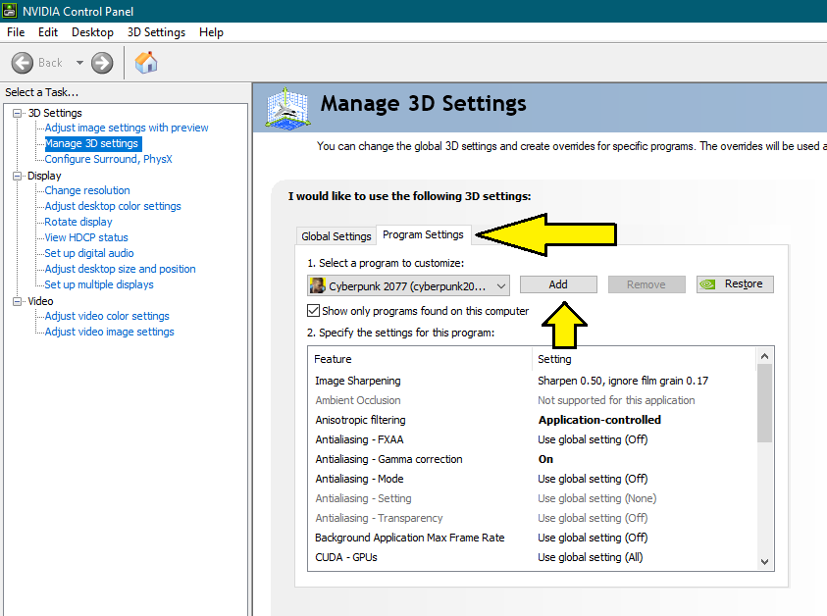
Task: Open Configure Surround, PhysX
Action: pos(108,159)
